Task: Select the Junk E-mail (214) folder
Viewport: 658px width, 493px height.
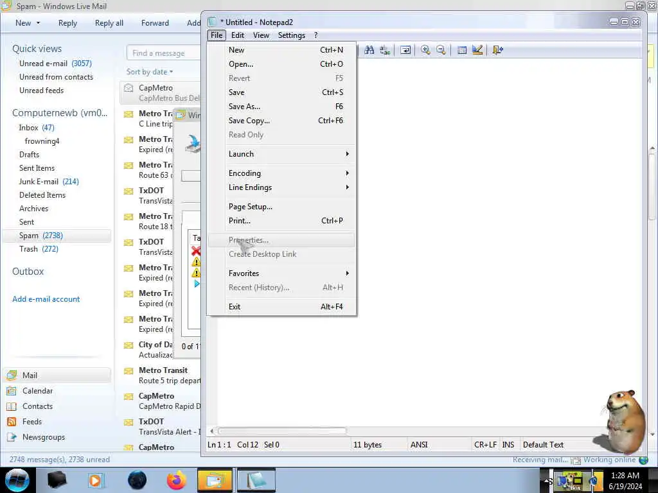Action: [49, 182]
